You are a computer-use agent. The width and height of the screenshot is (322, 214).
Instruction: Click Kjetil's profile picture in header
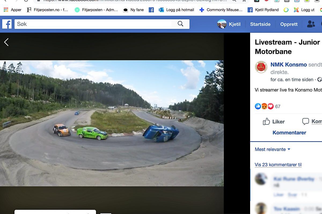pos(222,24)
